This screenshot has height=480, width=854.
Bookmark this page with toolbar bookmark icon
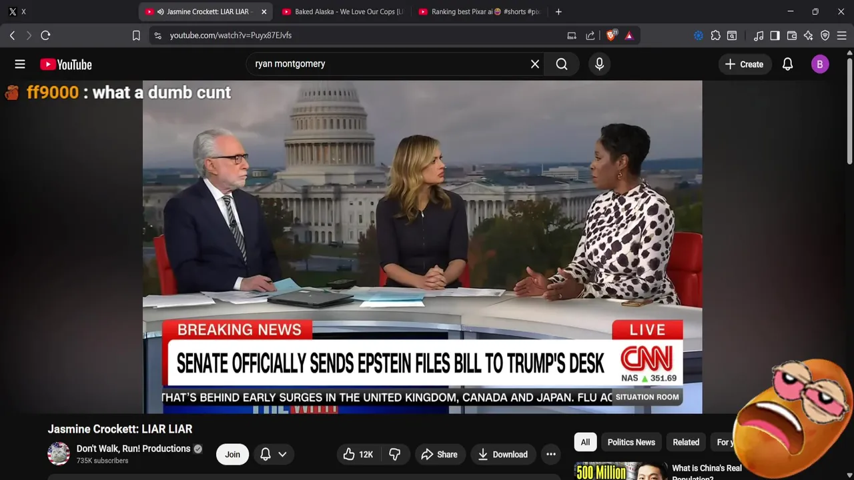click(136, 35)
